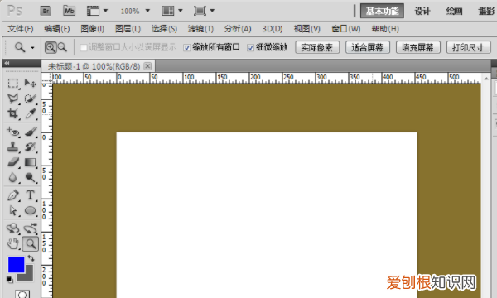Collapse the toolbox with double-arrow
This screenshot has height=298, width=497.
pos(7,63)
